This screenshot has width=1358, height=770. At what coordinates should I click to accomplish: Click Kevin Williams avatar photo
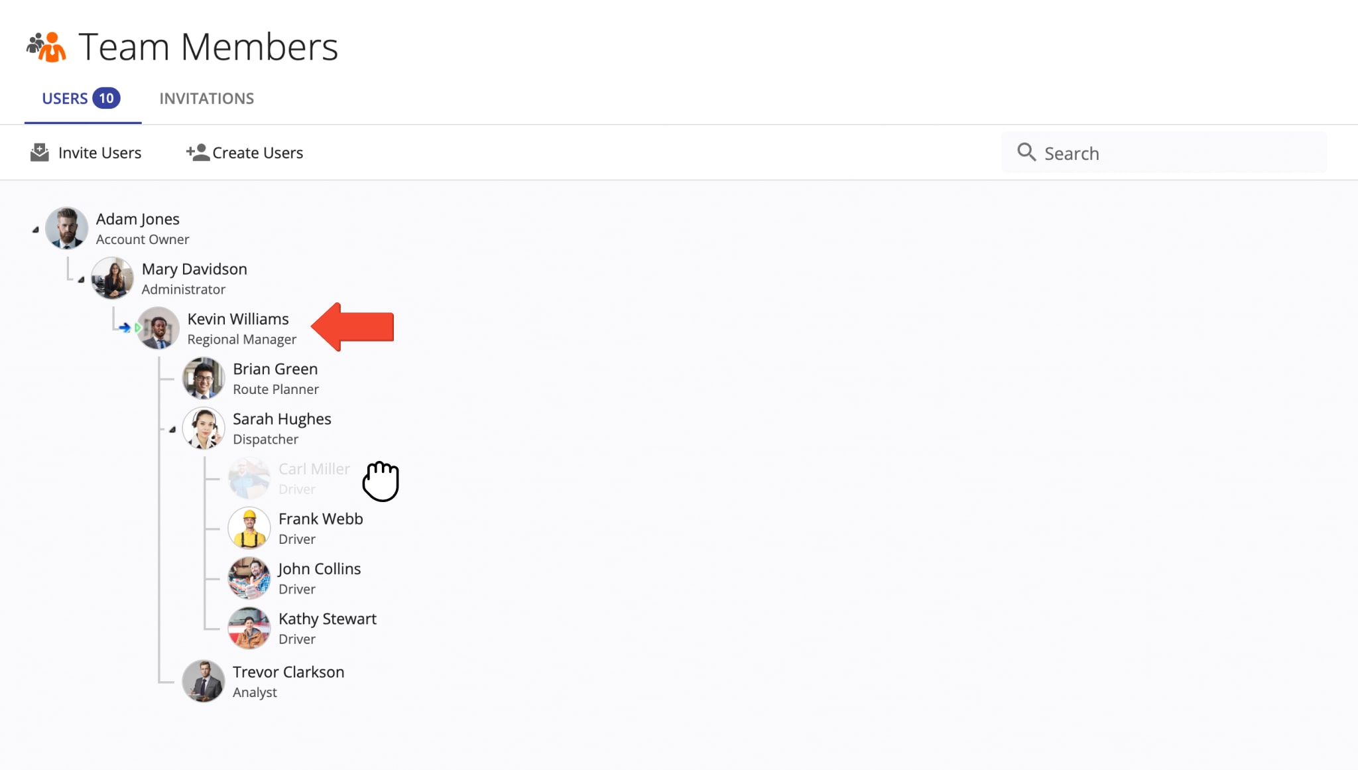pyautogui.click(x=158, y=328)
